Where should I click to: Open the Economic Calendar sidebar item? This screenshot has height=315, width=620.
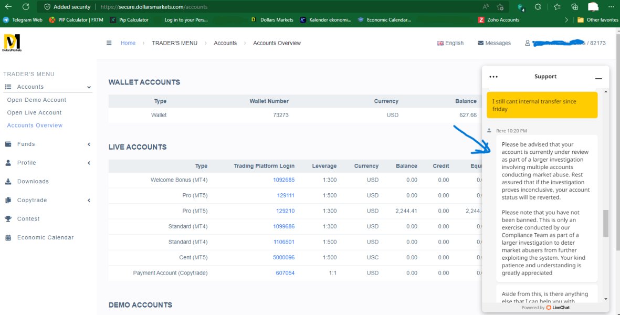[x=45, y=238]
